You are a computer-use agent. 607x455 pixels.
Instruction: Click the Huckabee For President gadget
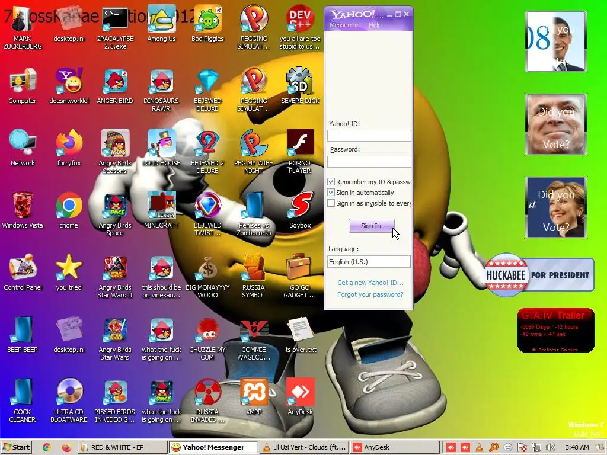click(x=539, y=275)
